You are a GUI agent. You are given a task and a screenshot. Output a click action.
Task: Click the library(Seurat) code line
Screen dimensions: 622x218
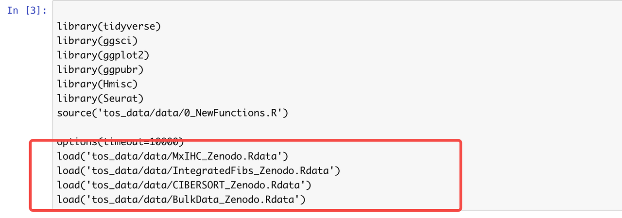100,99
